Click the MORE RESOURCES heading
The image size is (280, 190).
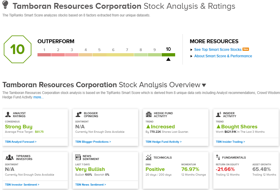(x=214, y=41)
